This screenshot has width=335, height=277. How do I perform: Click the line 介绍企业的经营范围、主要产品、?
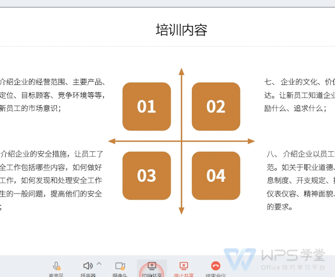53,82
